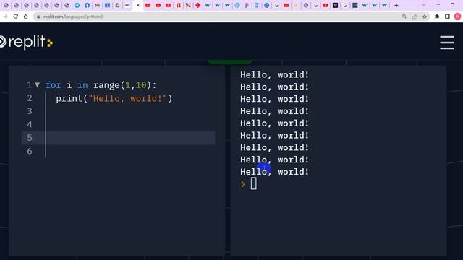Click line number 6 in the gutter
Screen dimensions: 463x260
pos(29,151)
